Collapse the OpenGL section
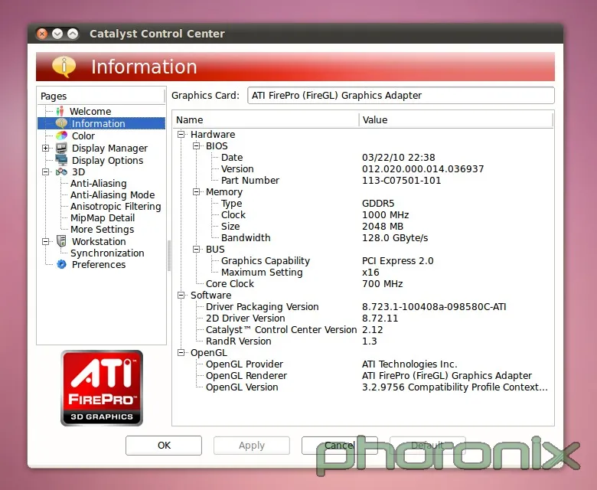The height and width of the screenshot is (490, 597). (181, 352)
